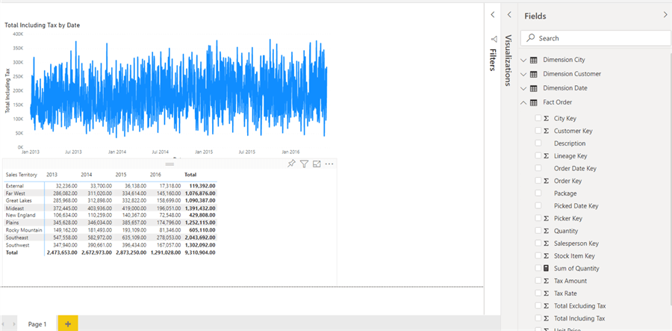This screenshot has width=672, height=331.
Task: Expand the Visualizations pane with its chevron
Action: (509, 15)
